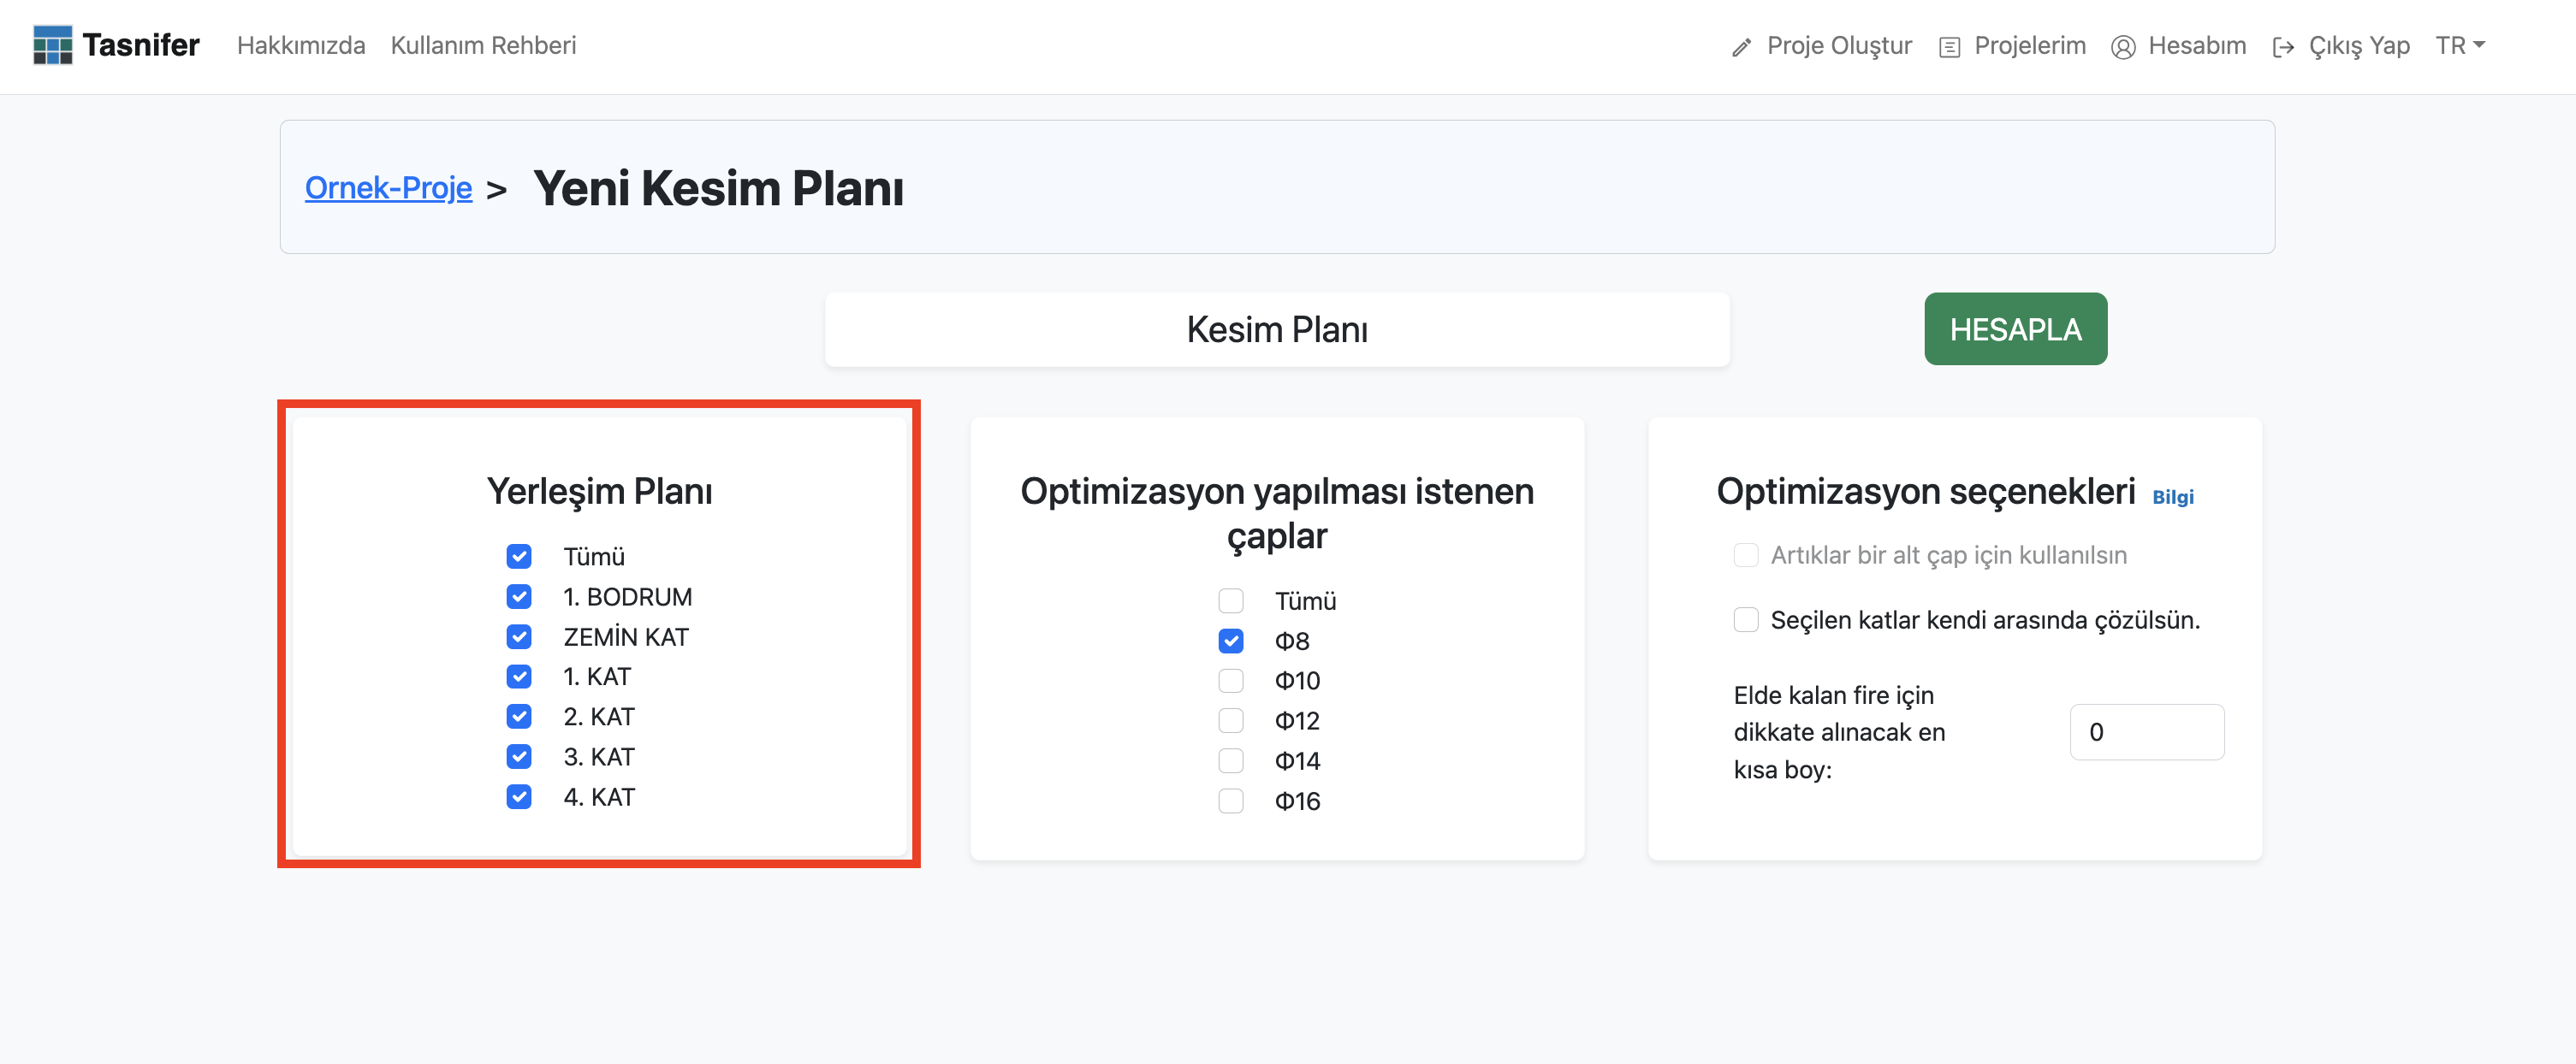Image resolution: width=2576 pixels, height=1064 pixels.
Task: Check the Φ10 diameter checkbox
Action: (x=1230, y=682)
